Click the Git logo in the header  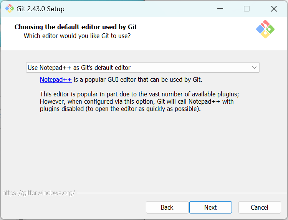coord(265,29)
